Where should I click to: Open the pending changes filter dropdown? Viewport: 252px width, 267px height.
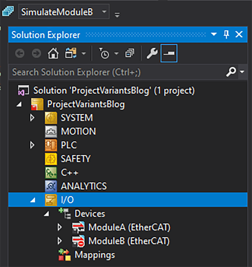click(x=116, y=53)
